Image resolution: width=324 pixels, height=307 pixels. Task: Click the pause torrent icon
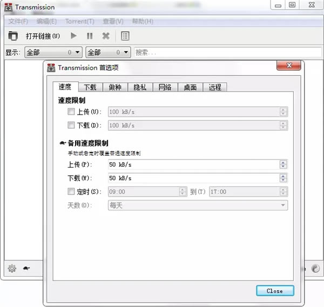90,36
